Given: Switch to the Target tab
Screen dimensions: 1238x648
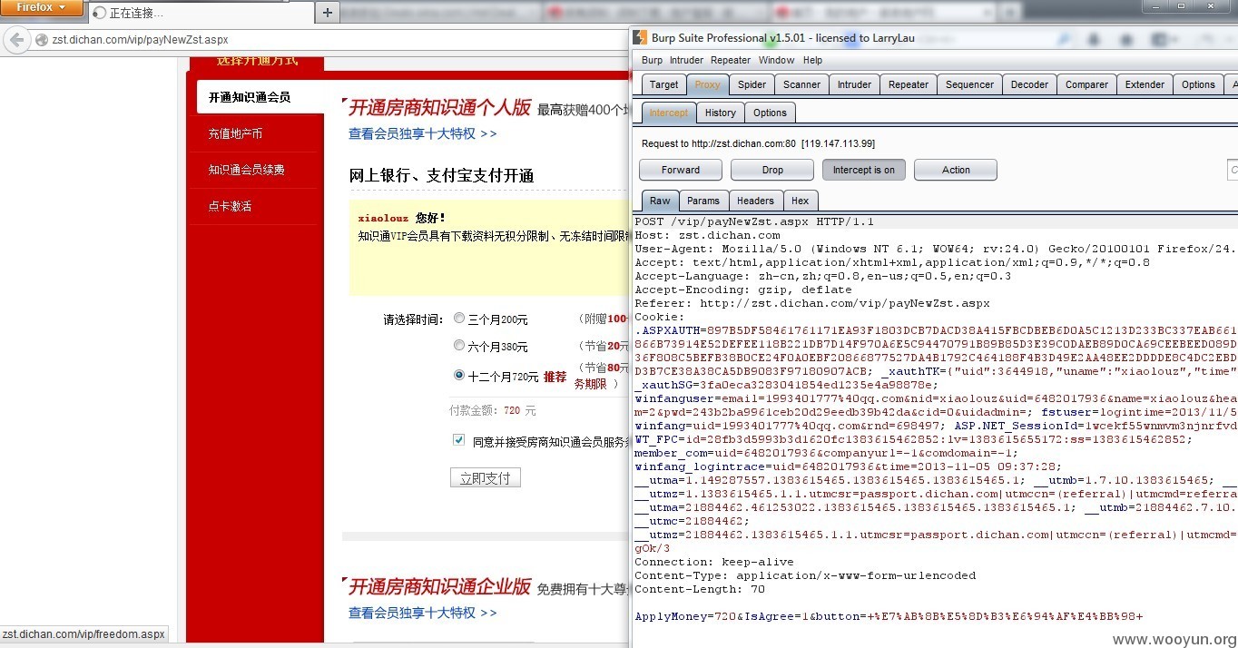Looking at the screenshot, I should click(663, 84).
